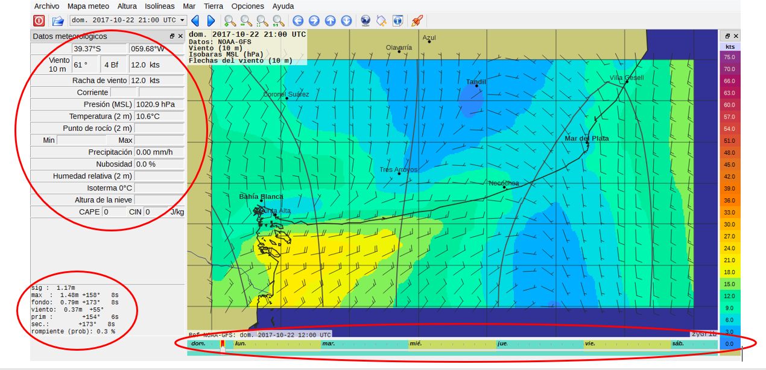The image size is (766, 370).
Task: Click the 12.0 kts color scale entry
Action: tap(729, 296)
